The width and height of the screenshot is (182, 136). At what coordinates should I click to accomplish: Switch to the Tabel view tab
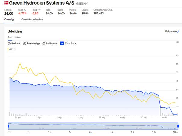(18, 38)
